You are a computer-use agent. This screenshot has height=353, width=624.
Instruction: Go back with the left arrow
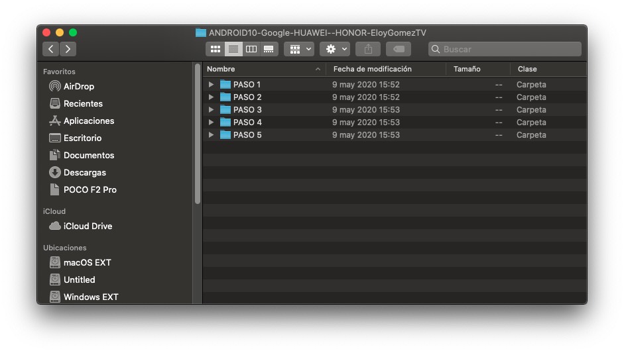click(x=51, y=49)
